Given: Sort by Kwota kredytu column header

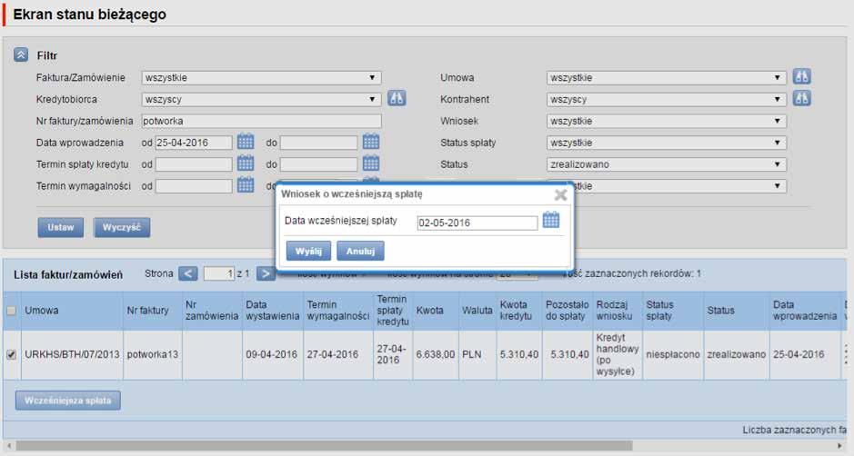Looking at the screenshot, I should click(514, 310).
